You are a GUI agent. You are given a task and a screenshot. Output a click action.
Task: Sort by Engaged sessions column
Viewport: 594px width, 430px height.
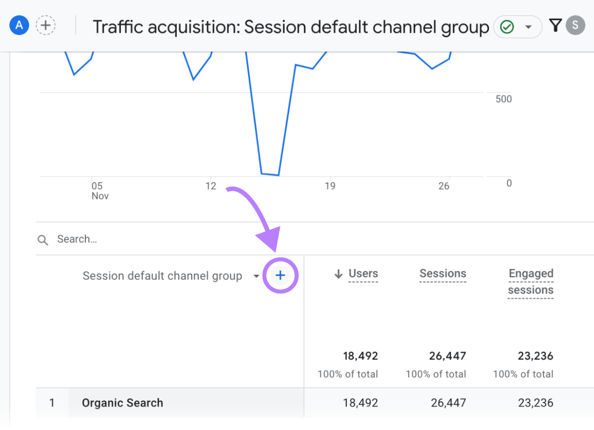coord(531,281)
